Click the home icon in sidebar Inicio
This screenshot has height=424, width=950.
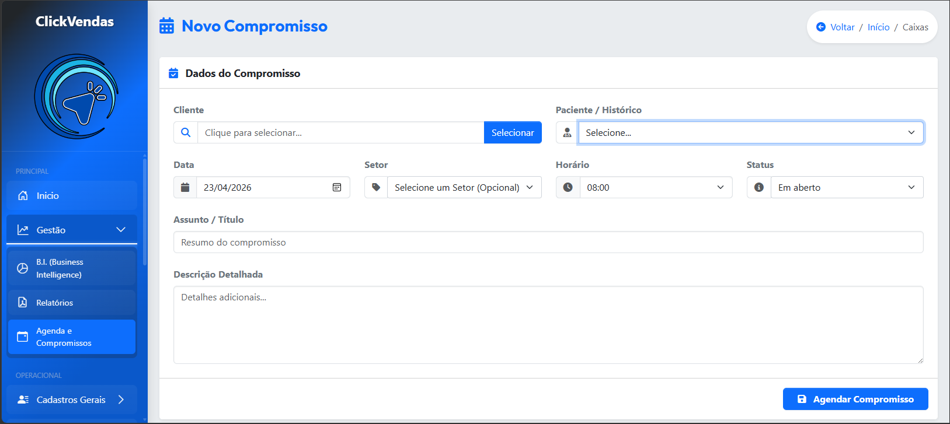pyautogui.click(x=23, y=195)
